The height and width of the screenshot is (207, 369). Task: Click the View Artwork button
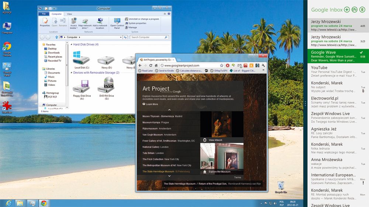coord(222,140)
